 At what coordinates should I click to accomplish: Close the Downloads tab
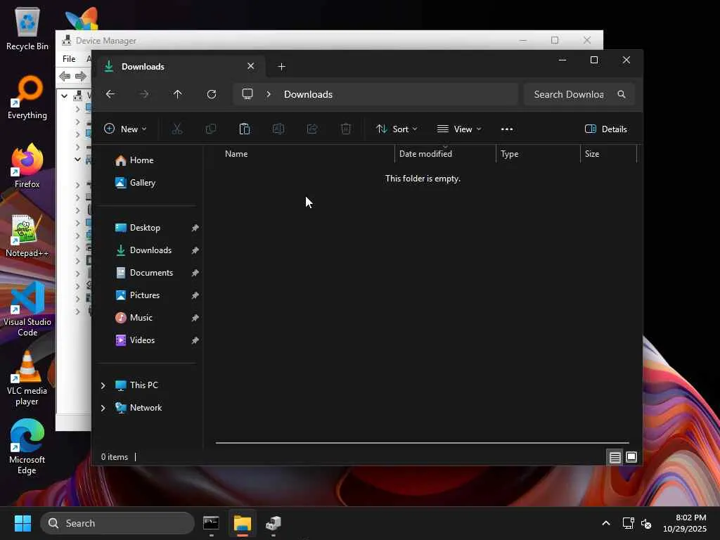point(251,66)
